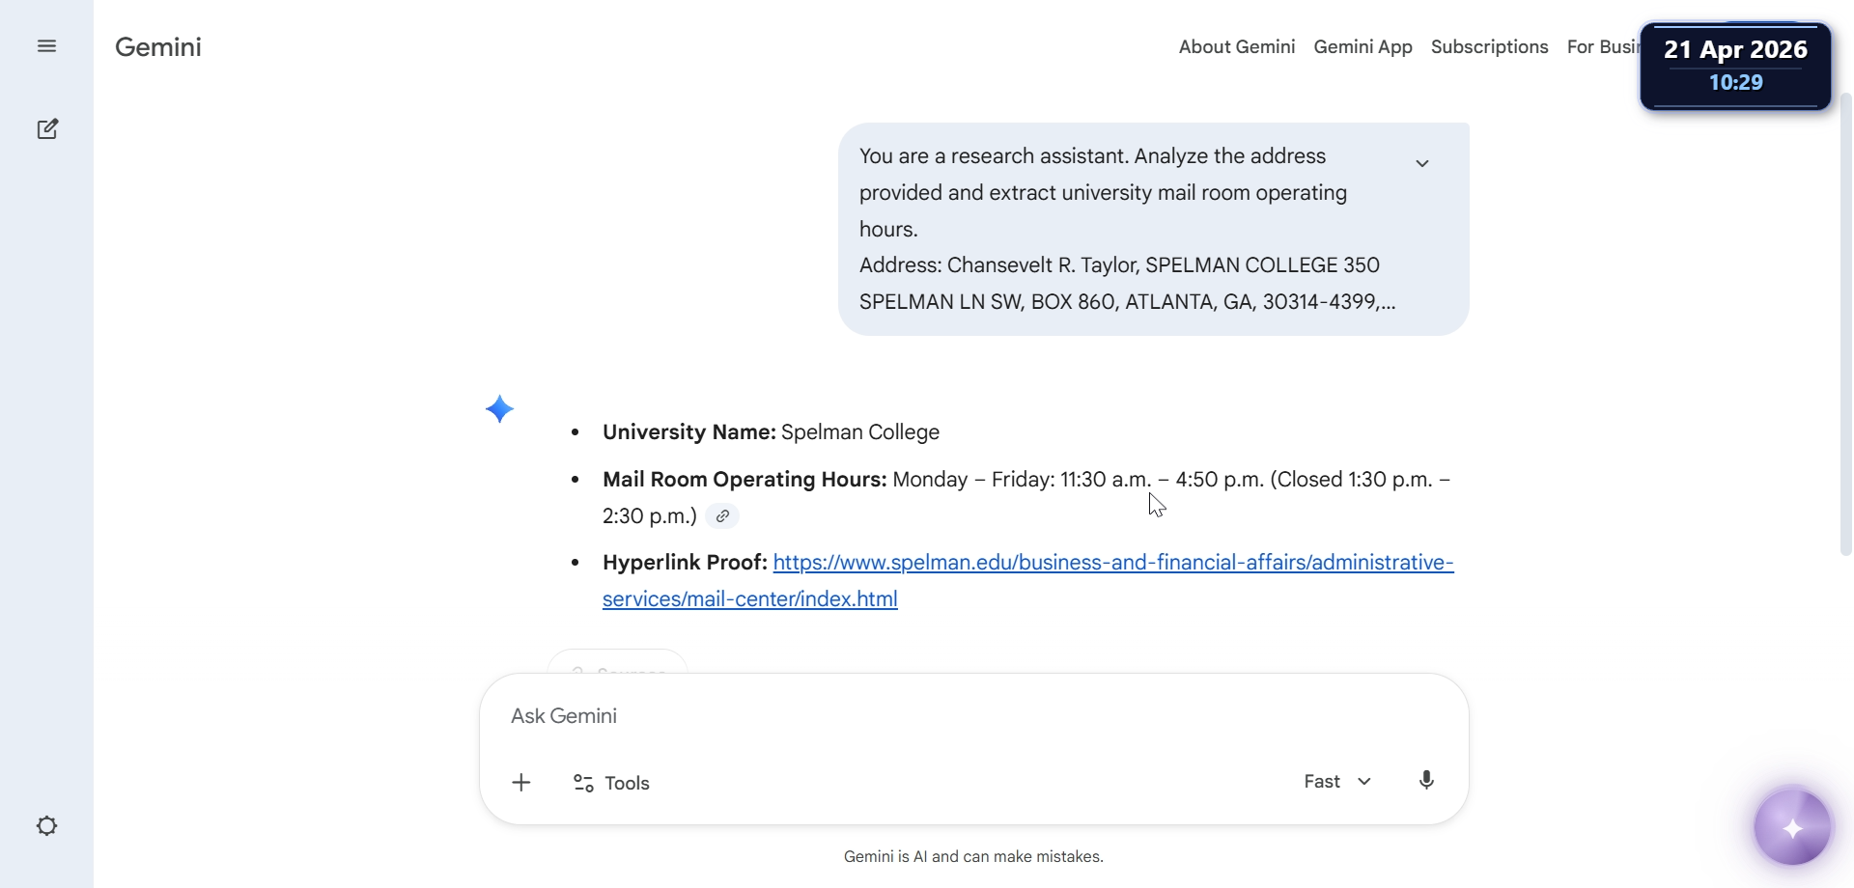Open Subscriptions menu item
Screen dimensions: 1854x888
click(1489, 47)
